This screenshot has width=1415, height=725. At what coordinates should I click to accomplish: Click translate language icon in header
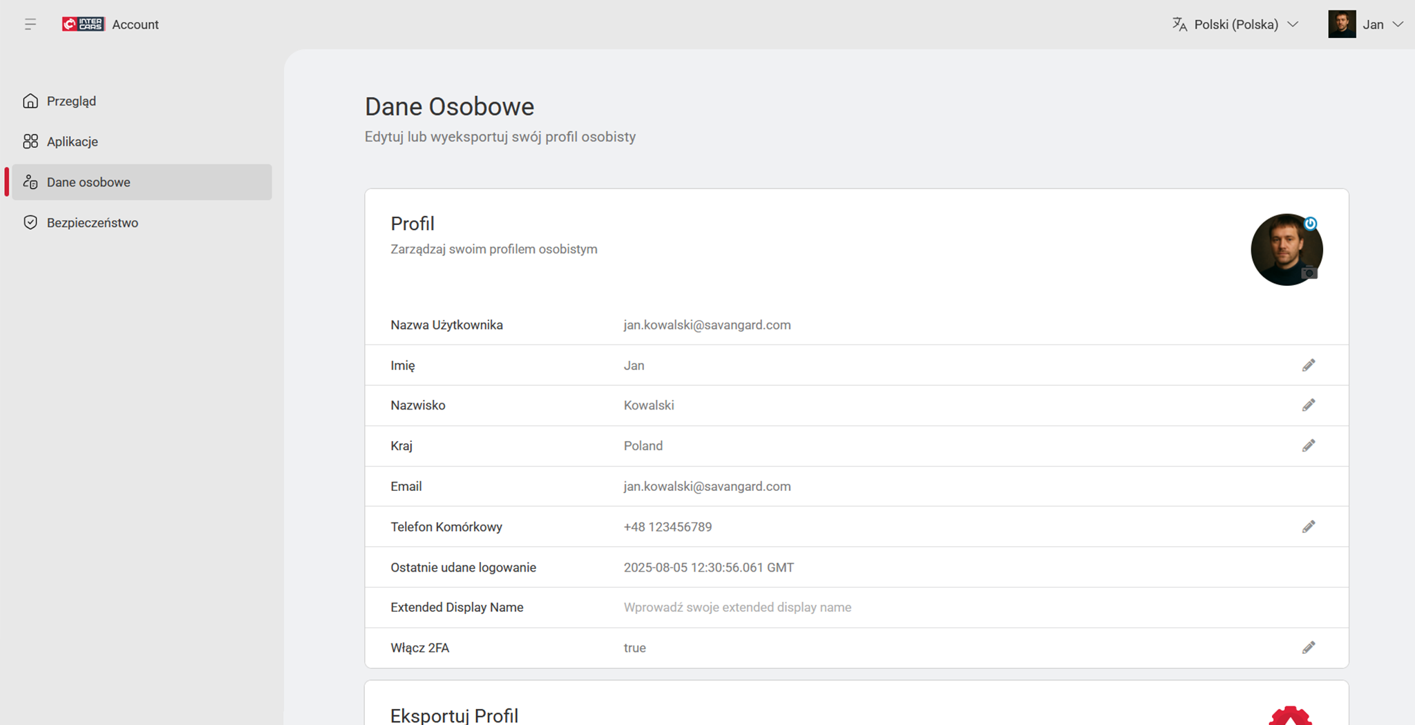[x=1179, y=24]
